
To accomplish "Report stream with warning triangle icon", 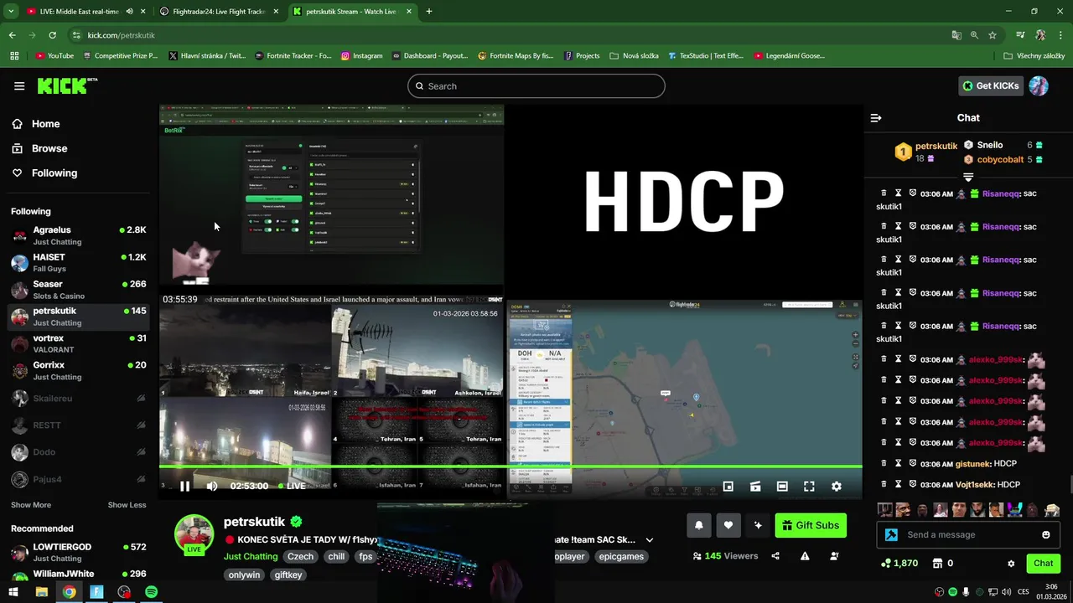I will 805,556.
